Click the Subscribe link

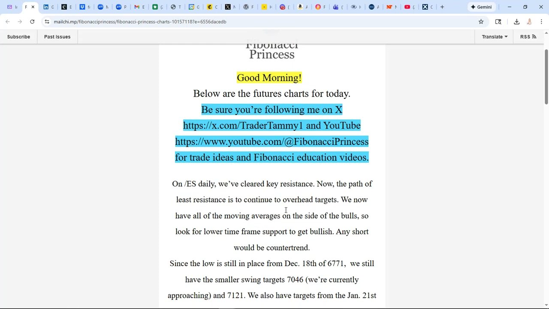pyautogui.click(x=18, y=36)
